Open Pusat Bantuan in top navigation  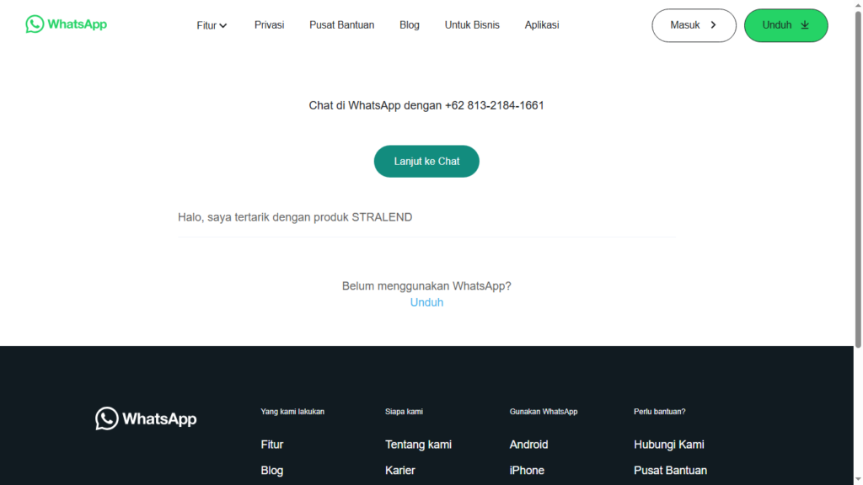[342, 24]
